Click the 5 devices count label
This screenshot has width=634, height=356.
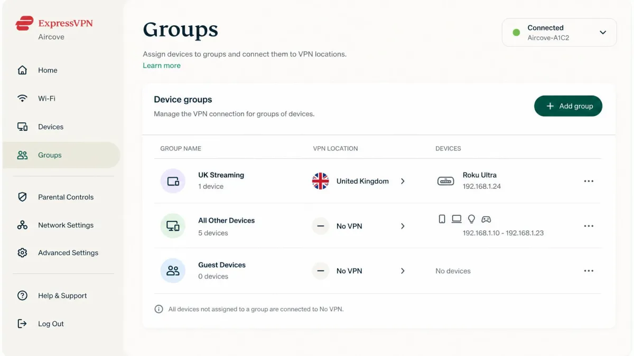213,233
